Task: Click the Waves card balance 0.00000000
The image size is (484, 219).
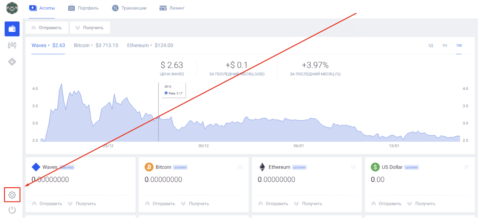Action: tap(50, 179)
